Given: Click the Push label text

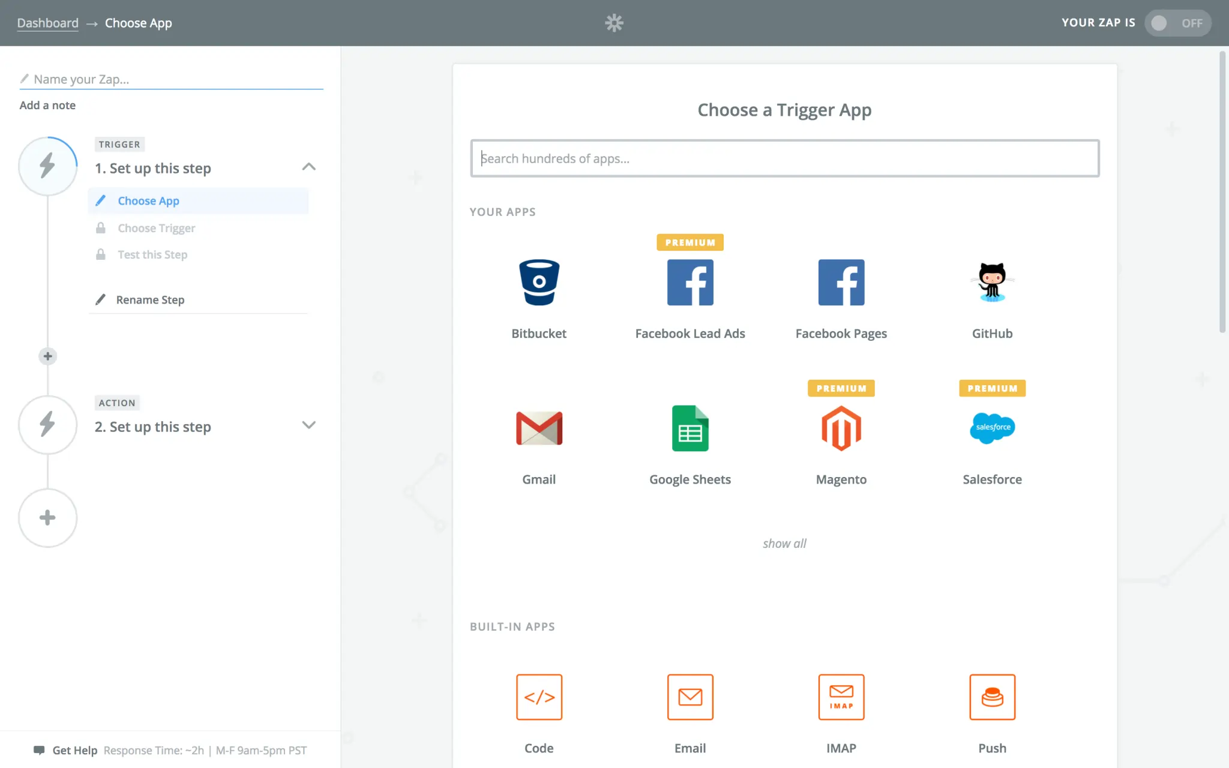Looking at the screenshot, I should (992, 748).
